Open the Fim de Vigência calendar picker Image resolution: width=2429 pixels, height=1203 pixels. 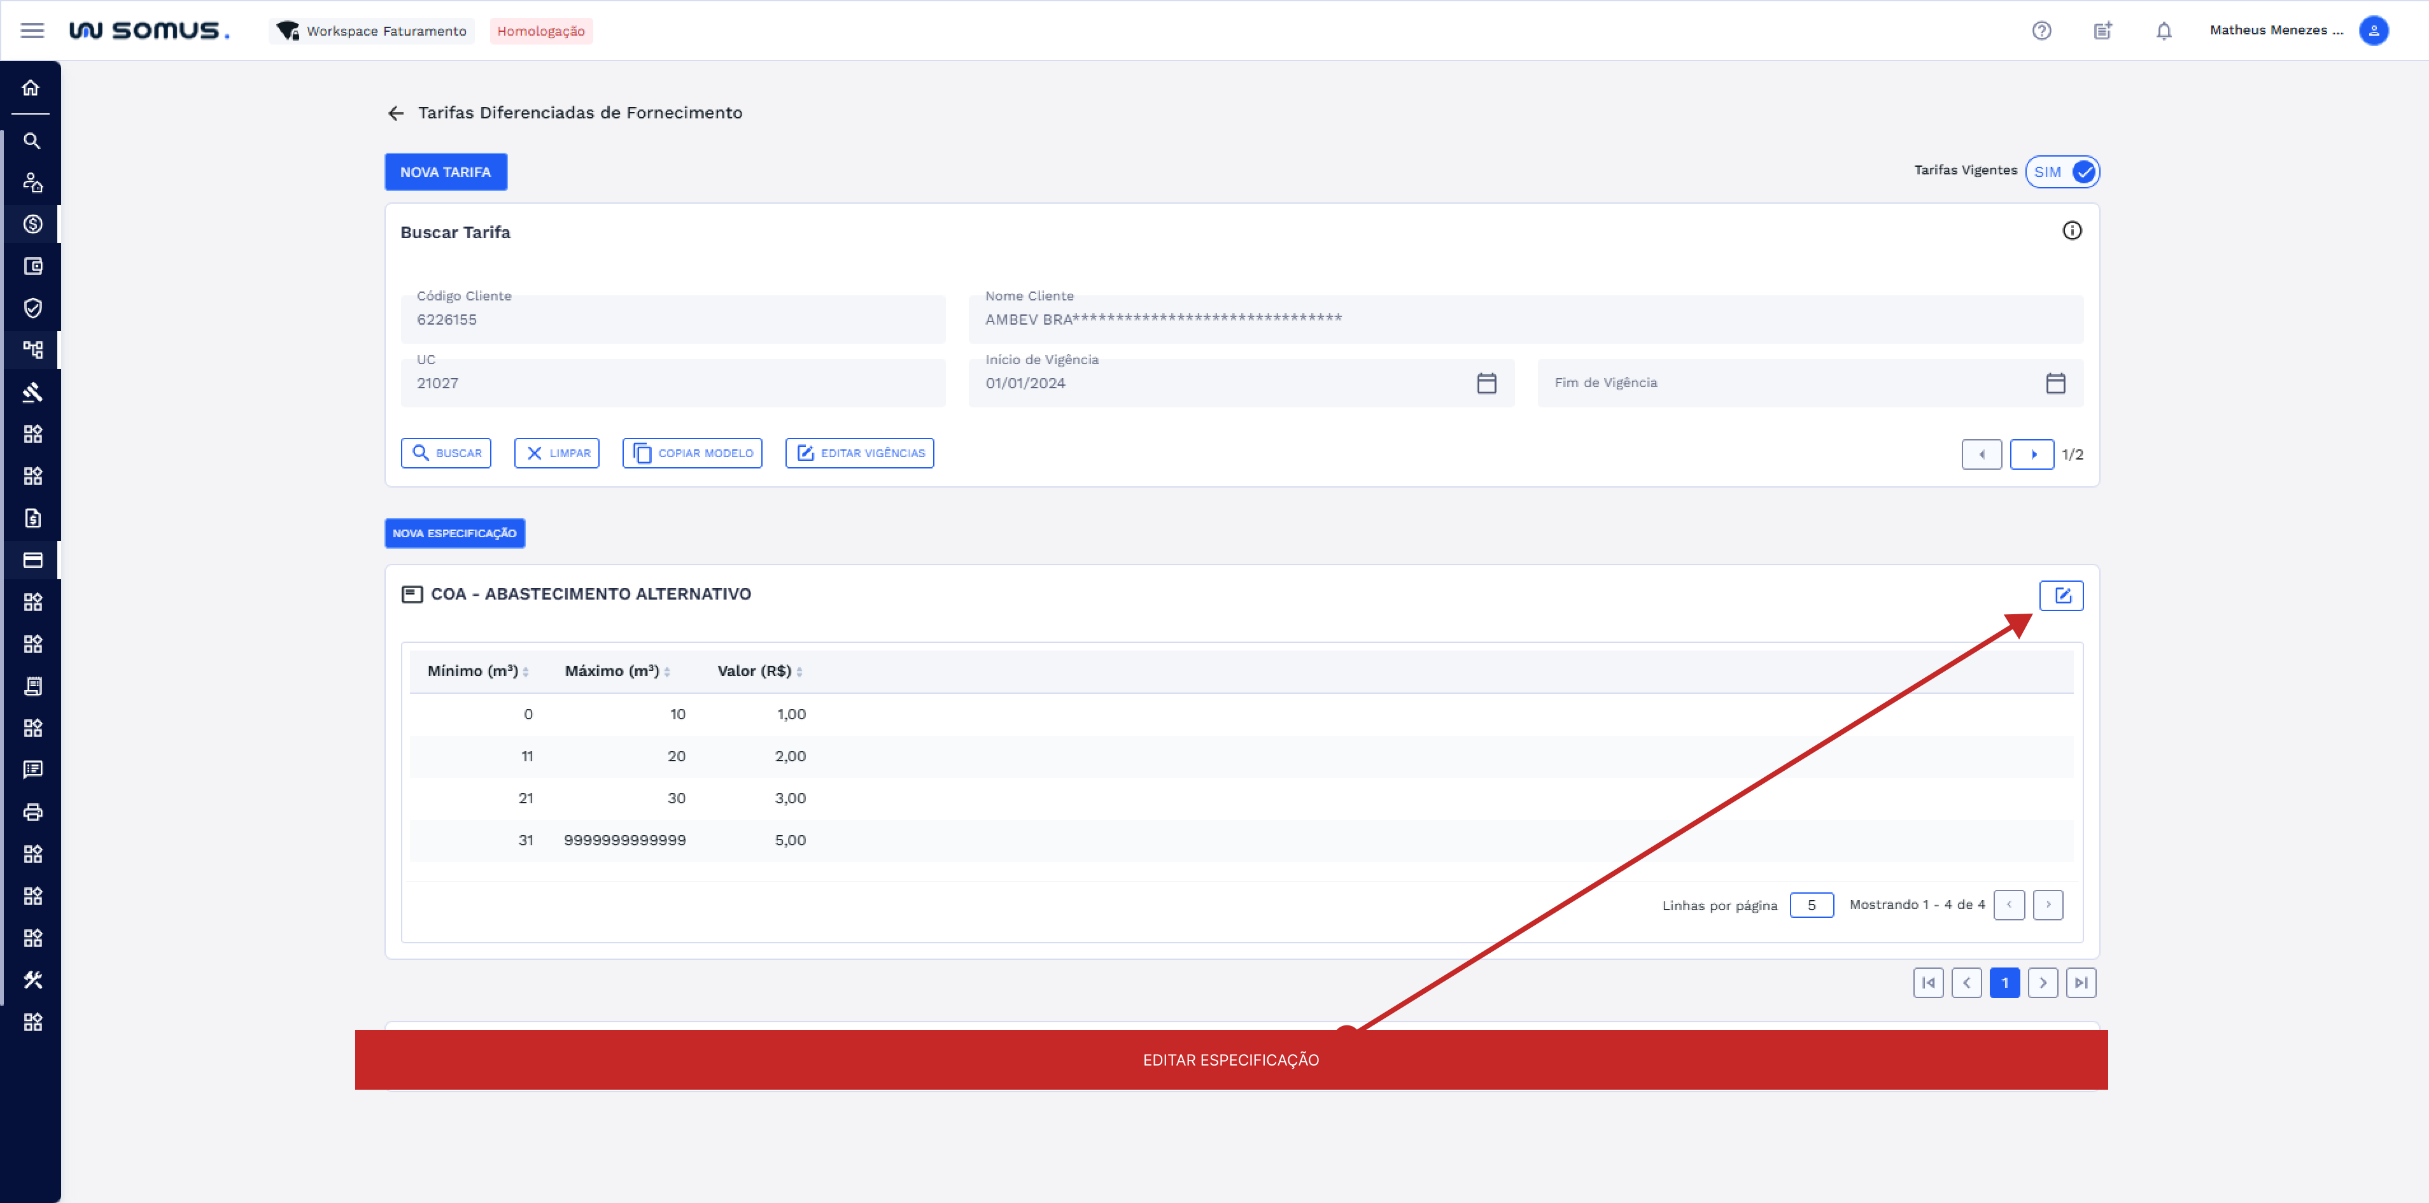coord(2055,383)
